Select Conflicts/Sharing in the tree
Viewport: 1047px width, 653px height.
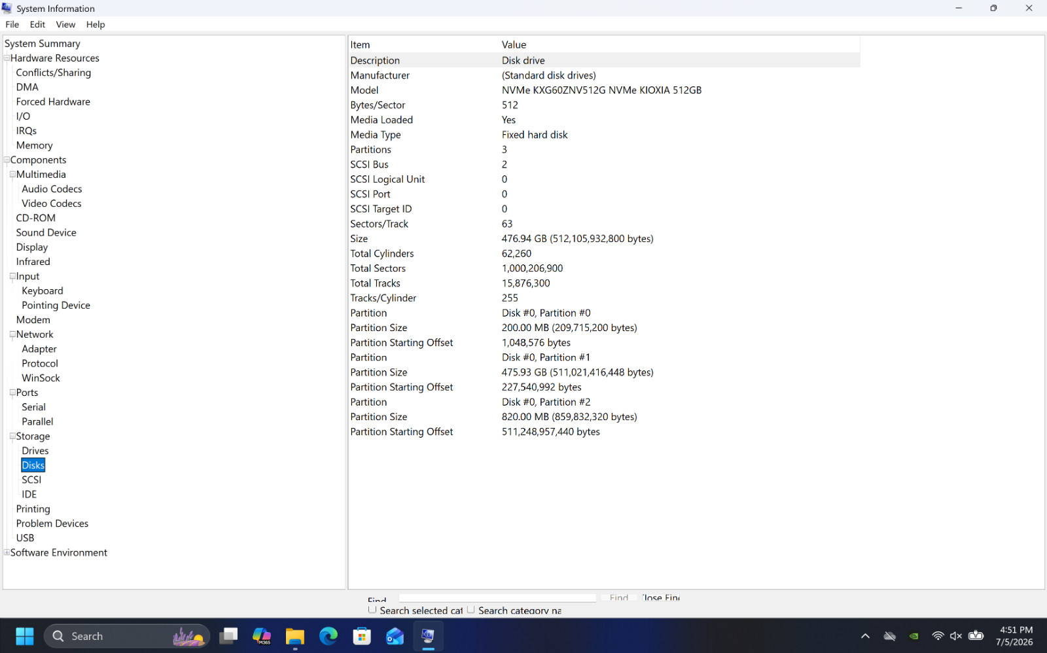(x=54, y=73)
